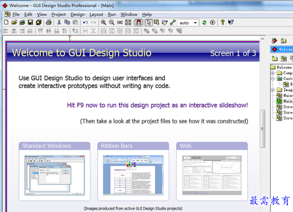Open the auto dropdown combo box

pos(188,23)
